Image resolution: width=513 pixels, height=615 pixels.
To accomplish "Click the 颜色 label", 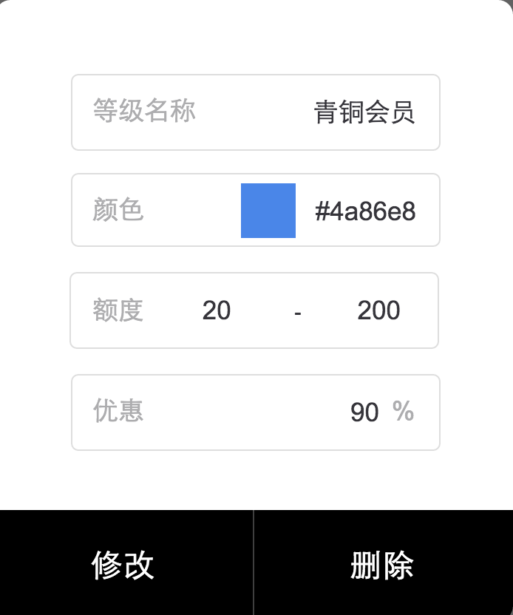I will [x=118, y=210].
